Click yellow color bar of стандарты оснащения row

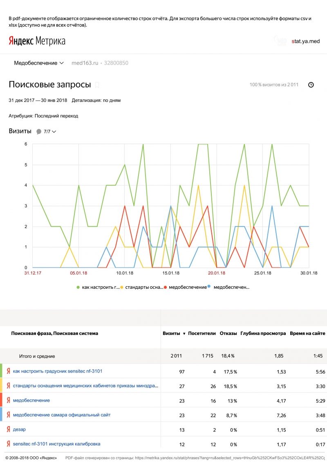pos(1,385)
